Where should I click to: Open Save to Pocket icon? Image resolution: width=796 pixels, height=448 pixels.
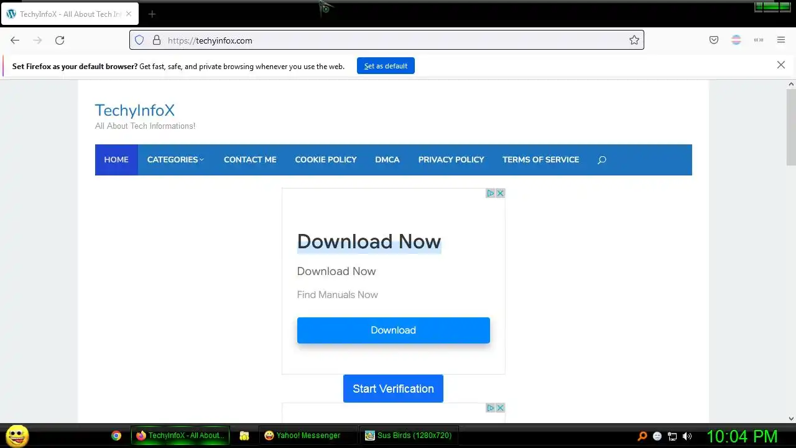pos(714,40)
